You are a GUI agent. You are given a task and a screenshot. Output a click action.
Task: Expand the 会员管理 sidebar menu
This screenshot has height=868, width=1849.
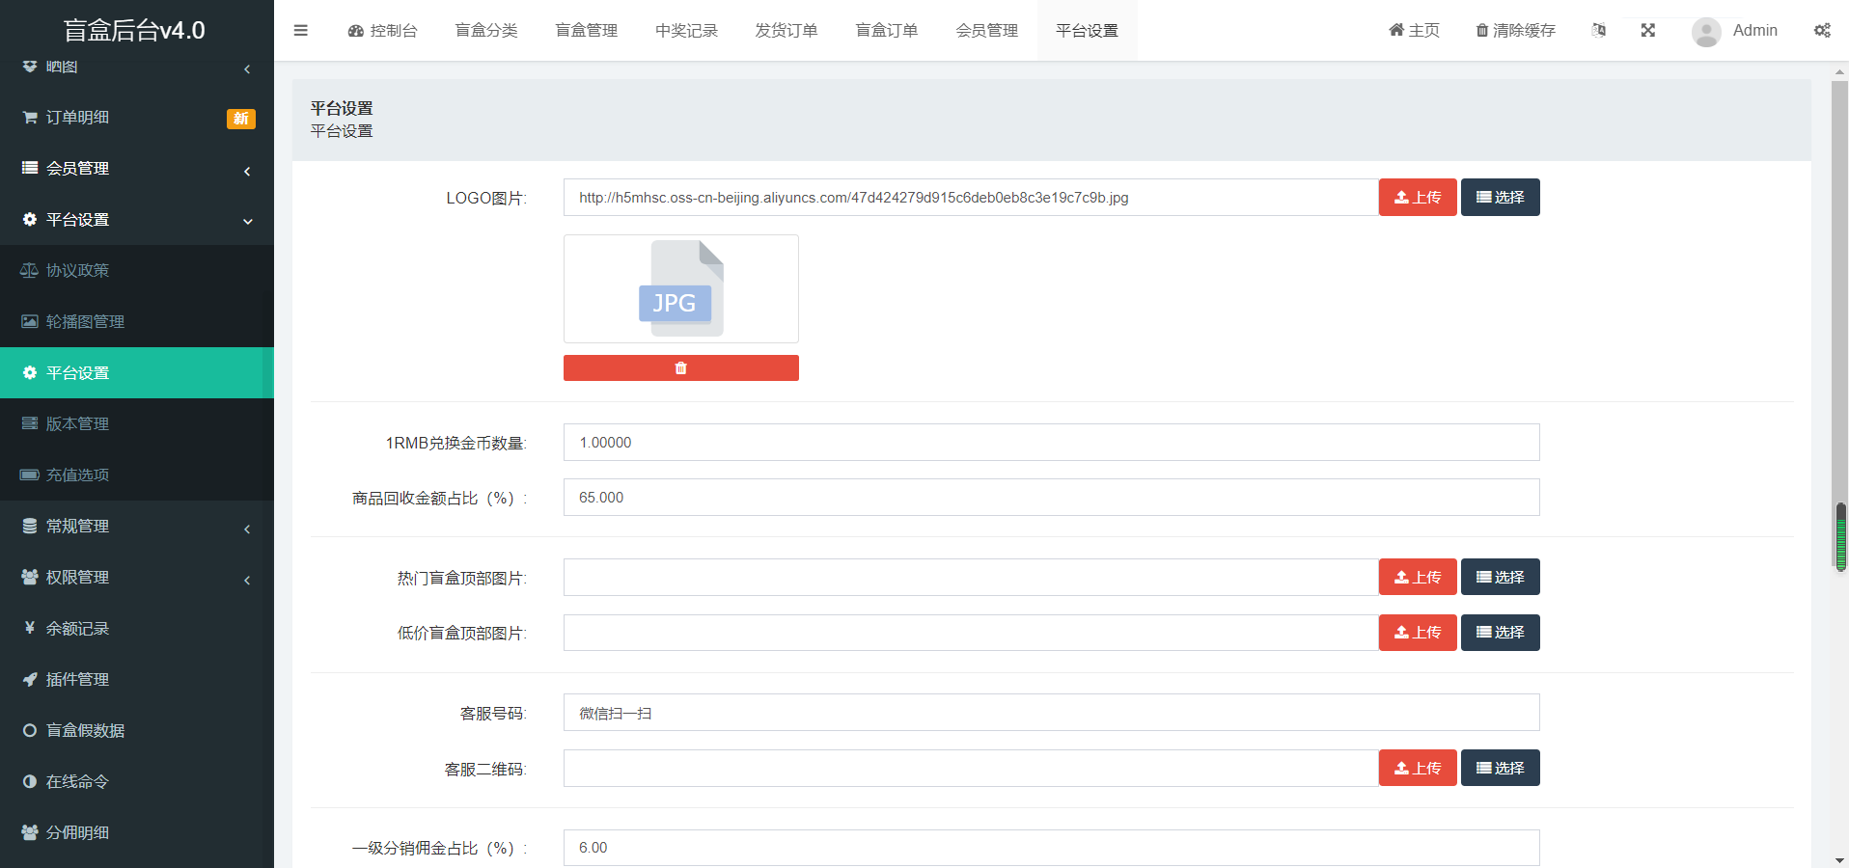click(x=136, y=169)
